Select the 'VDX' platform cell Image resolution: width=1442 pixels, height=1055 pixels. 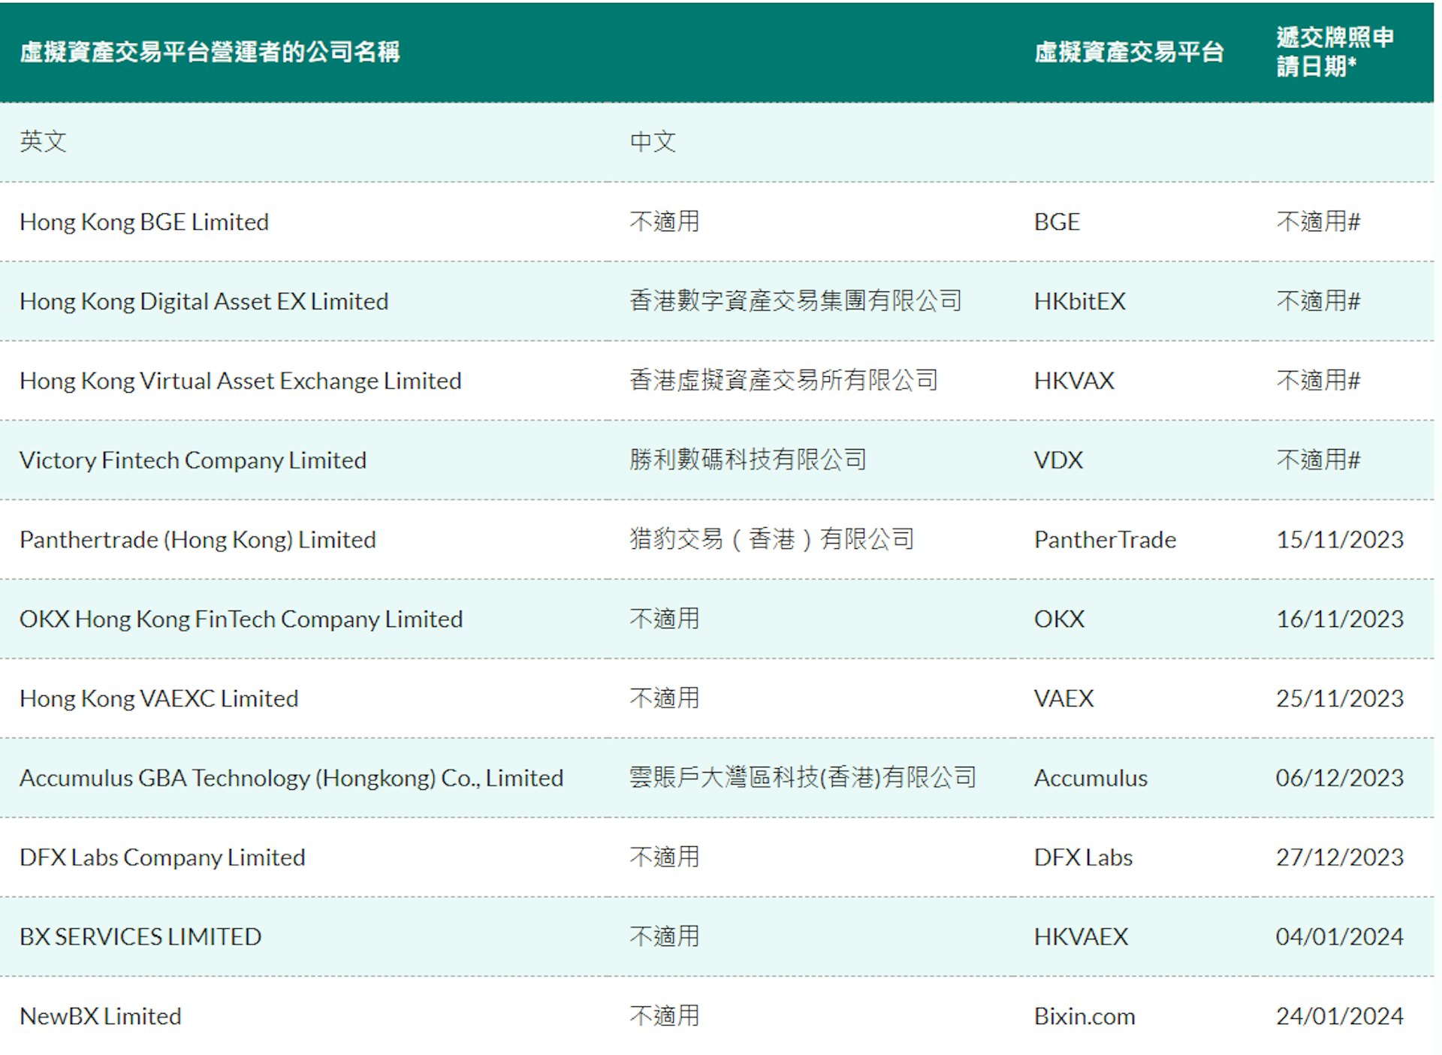(x=1058, y=460)
